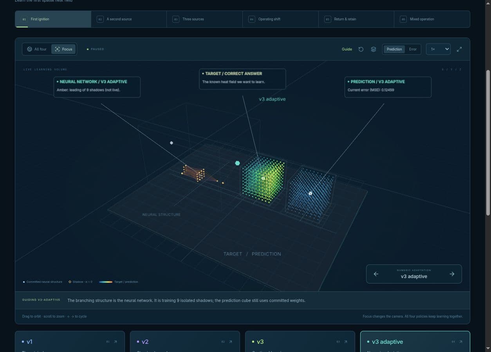
Task: Switch view mode to All four
Action: click(x=37, y=49)
